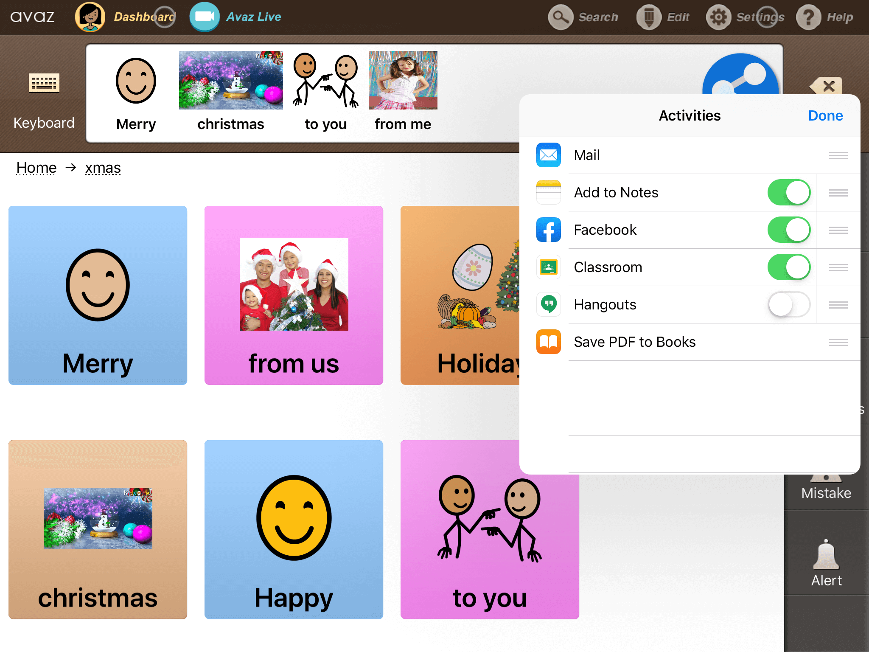
Task: Tap the 'from us' picture tile
Action: 294,295
